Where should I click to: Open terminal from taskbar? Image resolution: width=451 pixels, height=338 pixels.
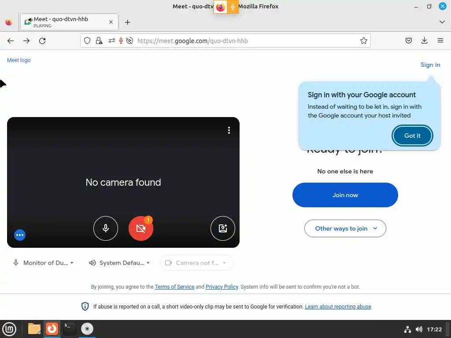[x=69, y=328]
